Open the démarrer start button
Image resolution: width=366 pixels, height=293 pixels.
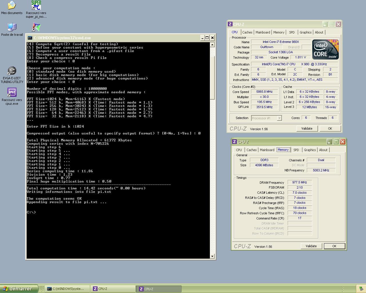(x=19, y=289)
